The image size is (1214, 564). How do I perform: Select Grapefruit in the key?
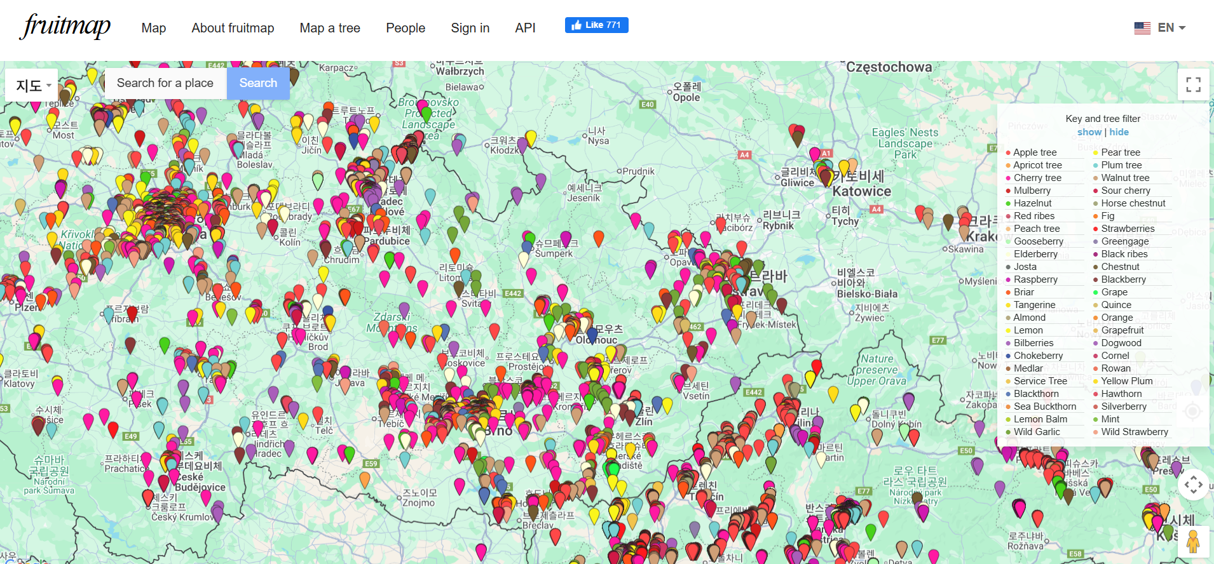coord(1122,330)
